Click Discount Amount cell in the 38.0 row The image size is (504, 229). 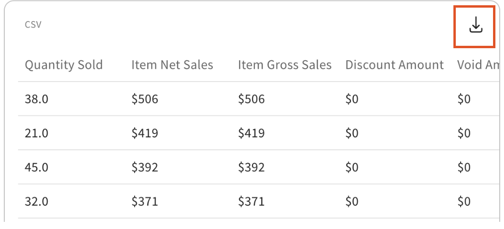coord(352,99)
